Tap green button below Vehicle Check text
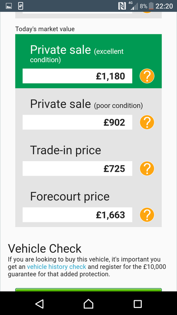 (x=88, y=290)
